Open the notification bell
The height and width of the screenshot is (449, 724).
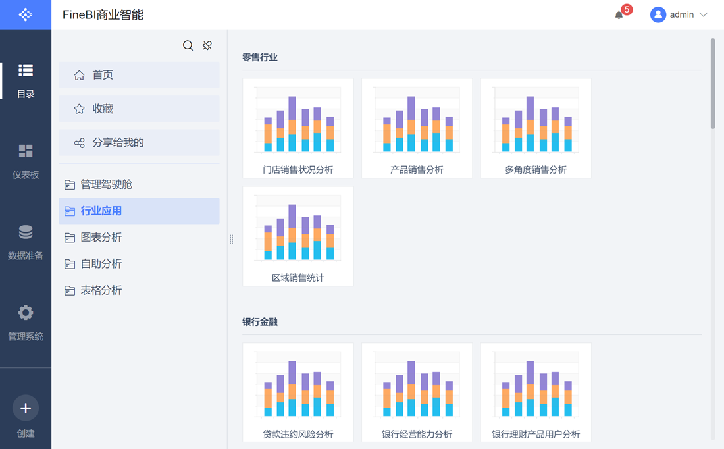click(x=619, y=14)
